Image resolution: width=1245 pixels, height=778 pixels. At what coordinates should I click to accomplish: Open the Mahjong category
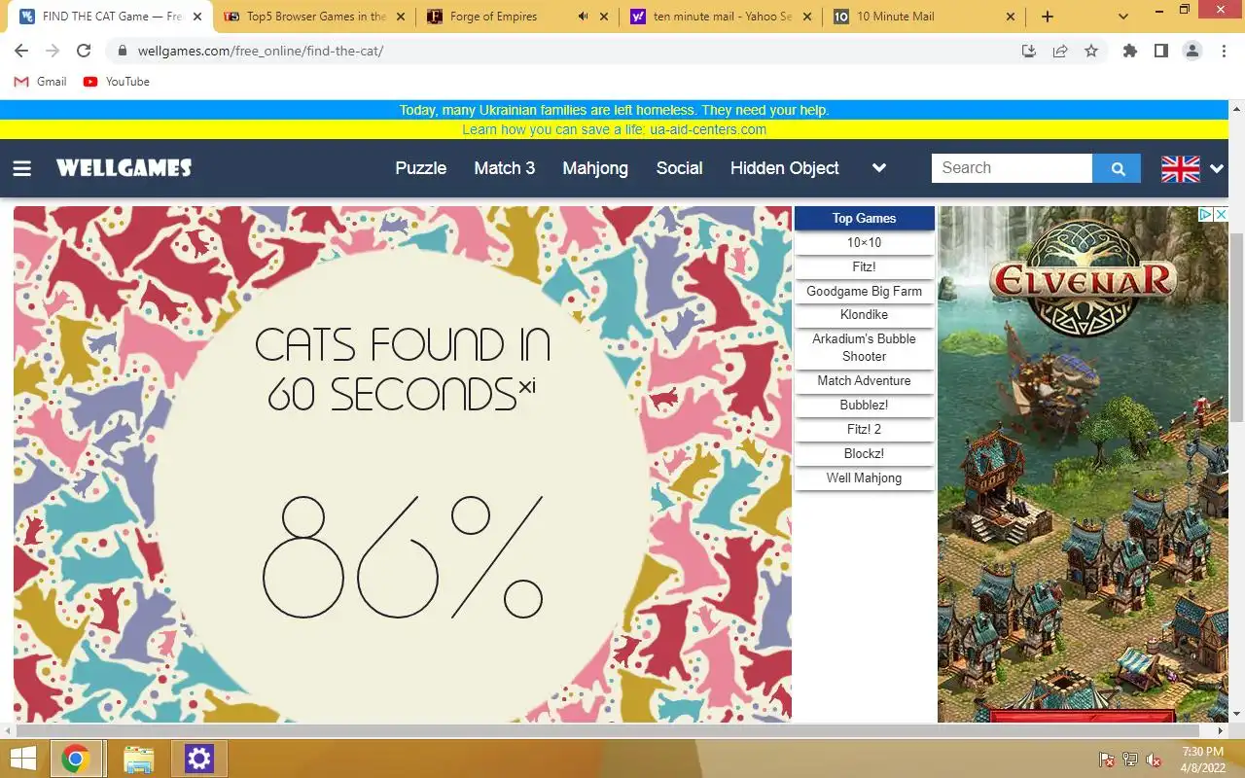(595, 168)
